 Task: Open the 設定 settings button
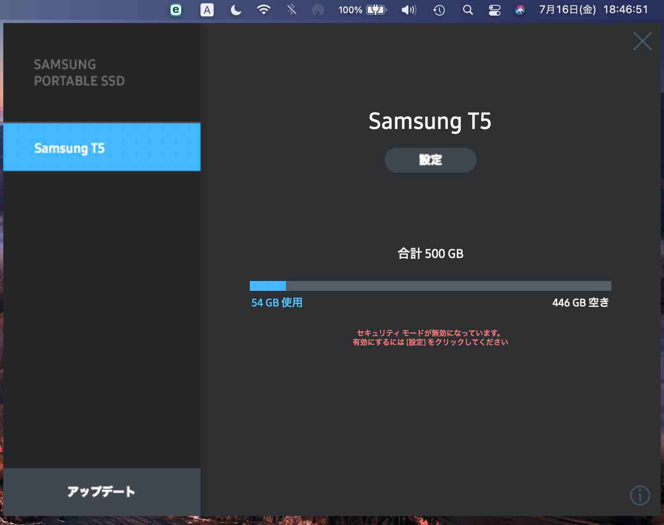pos(430,160)
